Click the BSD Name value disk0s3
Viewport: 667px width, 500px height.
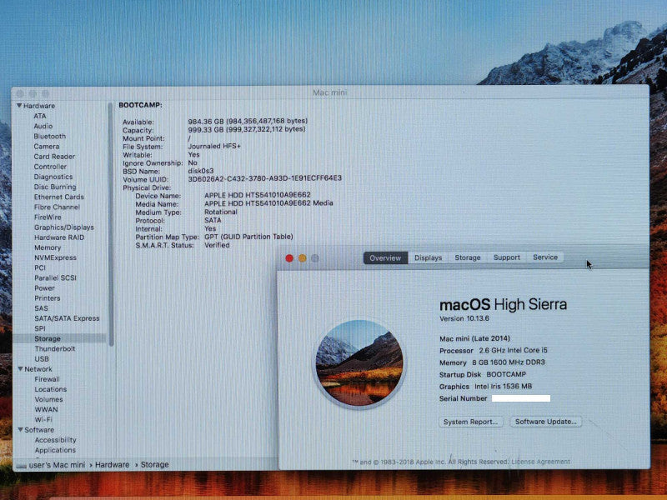200,171
